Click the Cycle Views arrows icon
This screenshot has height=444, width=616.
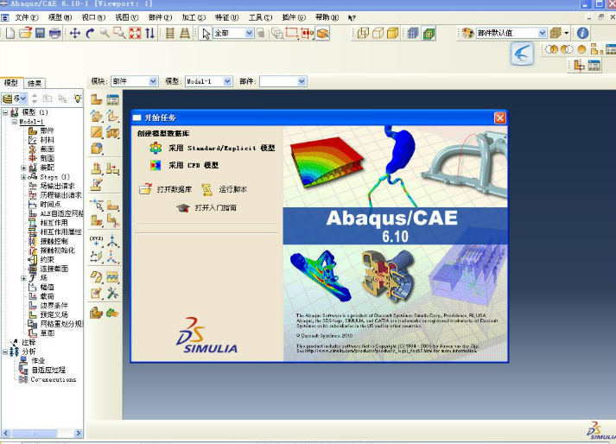point(150,33)
